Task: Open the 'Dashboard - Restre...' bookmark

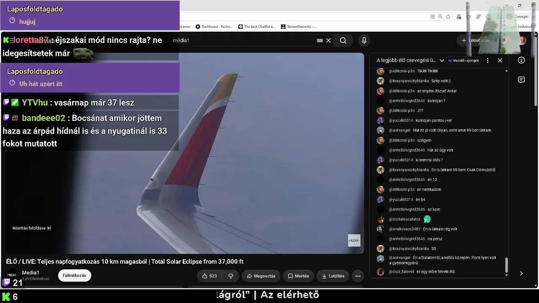Action: [x=214, y=27]
